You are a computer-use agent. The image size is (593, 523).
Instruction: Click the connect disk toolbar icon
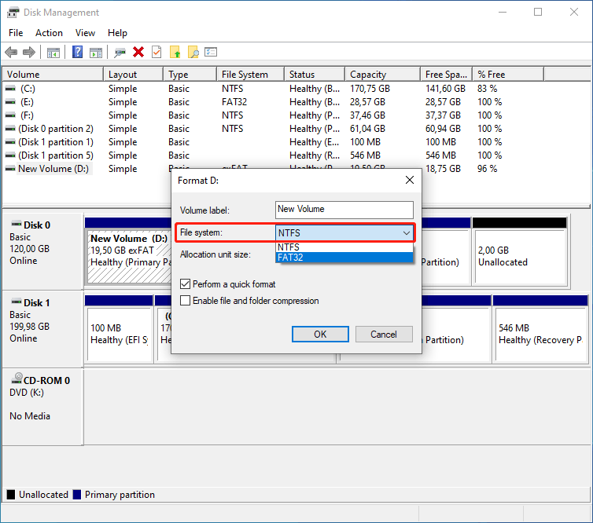pos(120,52)
